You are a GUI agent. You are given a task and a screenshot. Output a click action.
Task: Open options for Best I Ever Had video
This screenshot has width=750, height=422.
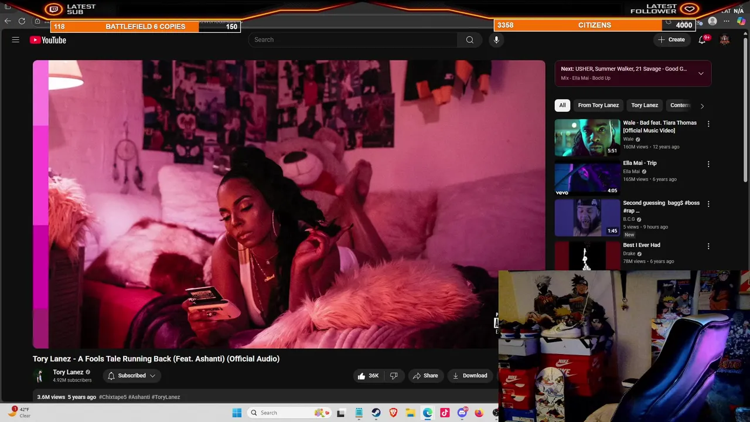click(708, 246)
